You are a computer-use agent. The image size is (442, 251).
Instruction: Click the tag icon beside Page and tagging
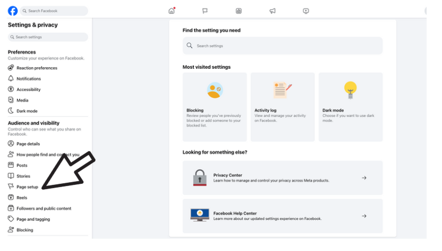point(11,219)
